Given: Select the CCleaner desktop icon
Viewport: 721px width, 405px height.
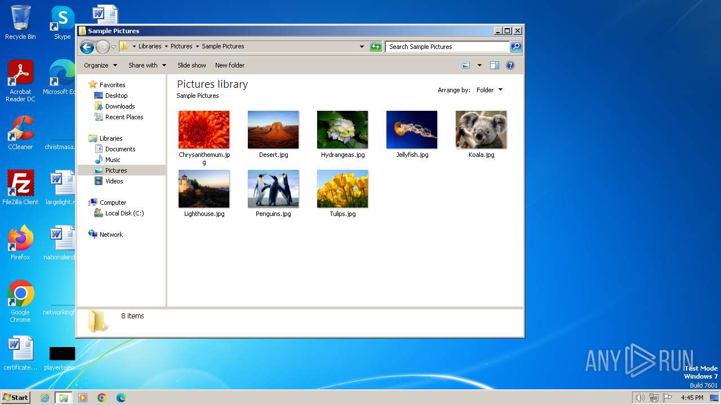Looking at the screenshot, I should click(x=20, y=133).
